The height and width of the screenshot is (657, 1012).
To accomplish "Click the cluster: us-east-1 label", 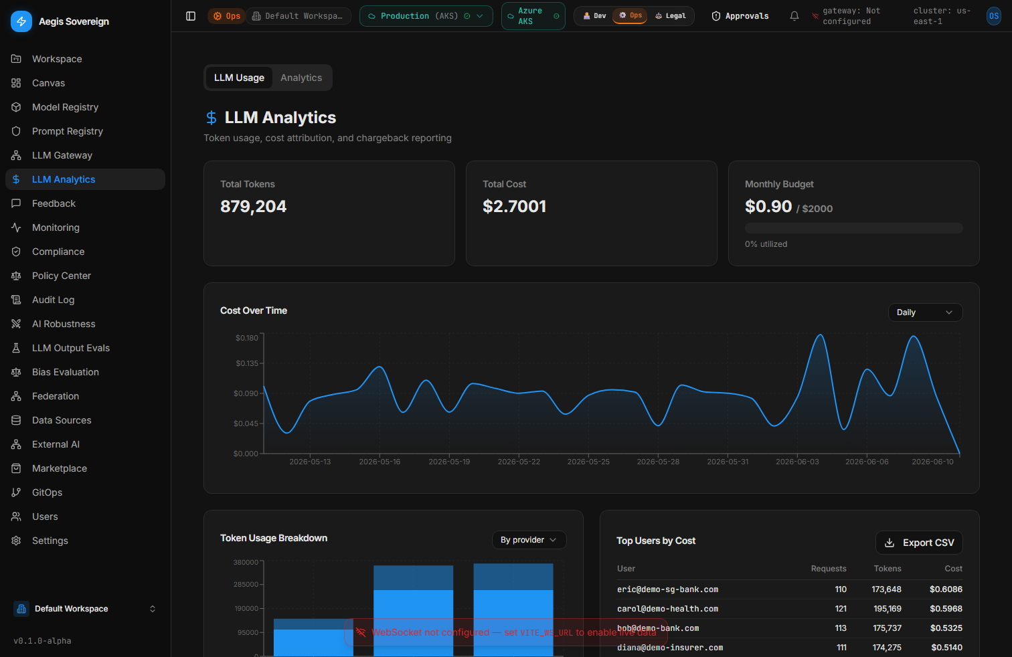I will coord(942,16).
